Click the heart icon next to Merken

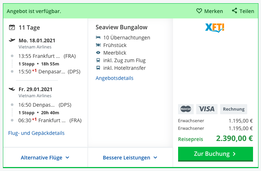click(x=199, y=11)
